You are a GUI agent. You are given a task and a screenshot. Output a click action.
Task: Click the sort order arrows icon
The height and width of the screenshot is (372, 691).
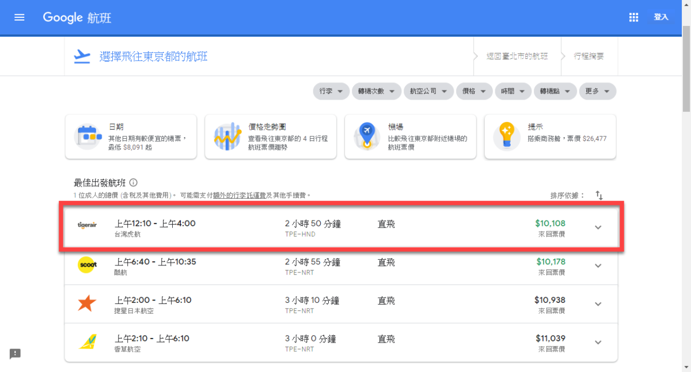(x=599, y=195)
